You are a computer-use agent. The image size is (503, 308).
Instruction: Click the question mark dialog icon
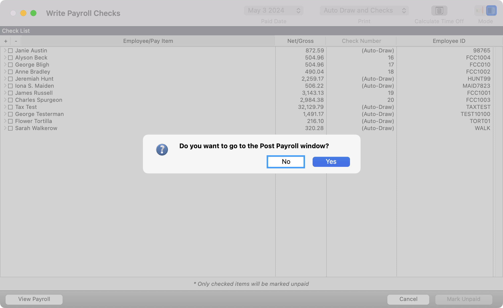click(x=162, y=150)
